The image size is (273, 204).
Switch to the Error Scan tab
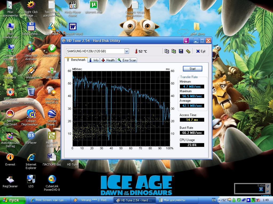[127, 60]
